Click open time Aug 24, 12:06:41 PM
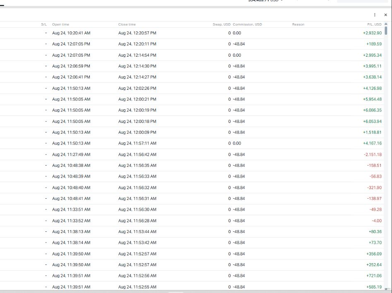Image resolution: width=392 pixels, height=293 pixels. 71,77
